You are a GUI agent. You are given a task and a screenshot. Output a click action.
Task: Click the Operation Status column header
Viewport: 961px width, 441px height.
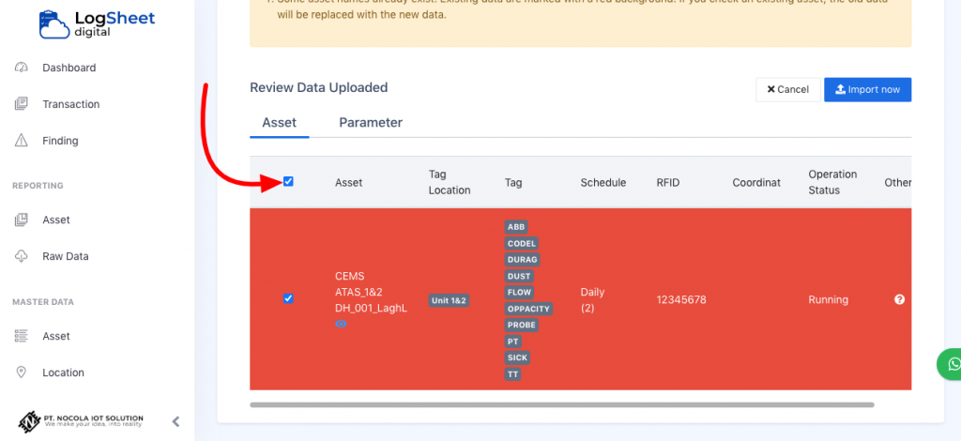coord(832,182)
